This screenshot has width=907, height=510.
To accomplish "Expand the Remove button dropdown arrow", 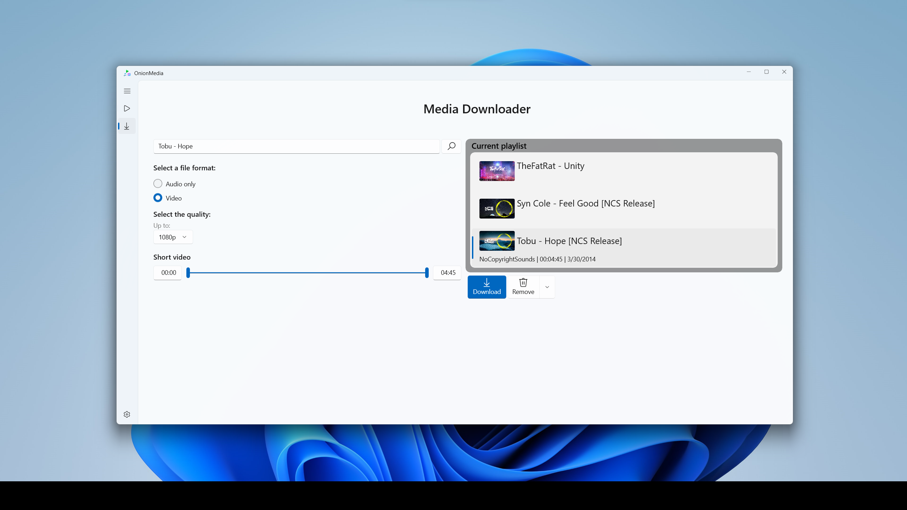I will click(547, 287).
